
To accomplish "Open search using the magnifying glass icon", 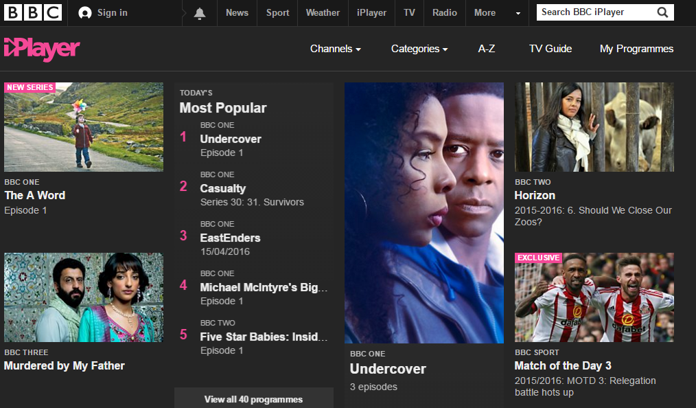I will coord(662,12).
